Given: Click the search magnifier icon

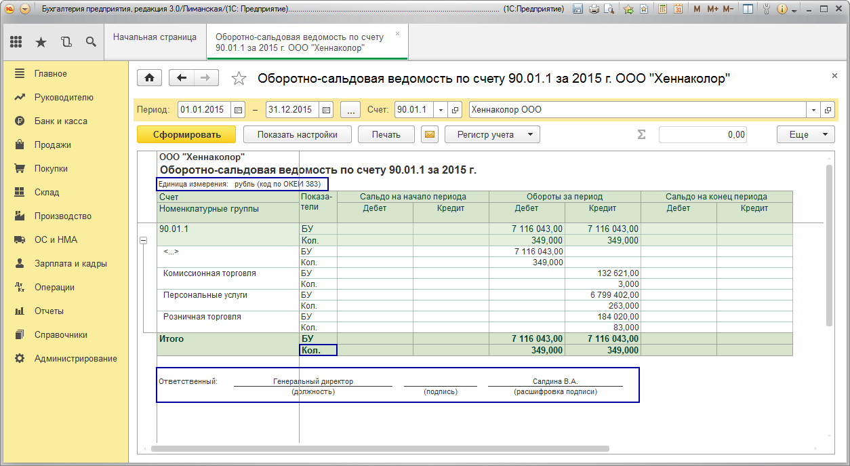Looking at the screenshot, I should 90,42.
